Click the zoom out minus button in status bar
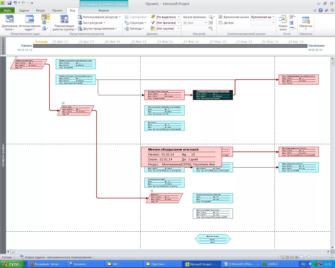Screen dimensions: 335x268 [x=301, y=257]
